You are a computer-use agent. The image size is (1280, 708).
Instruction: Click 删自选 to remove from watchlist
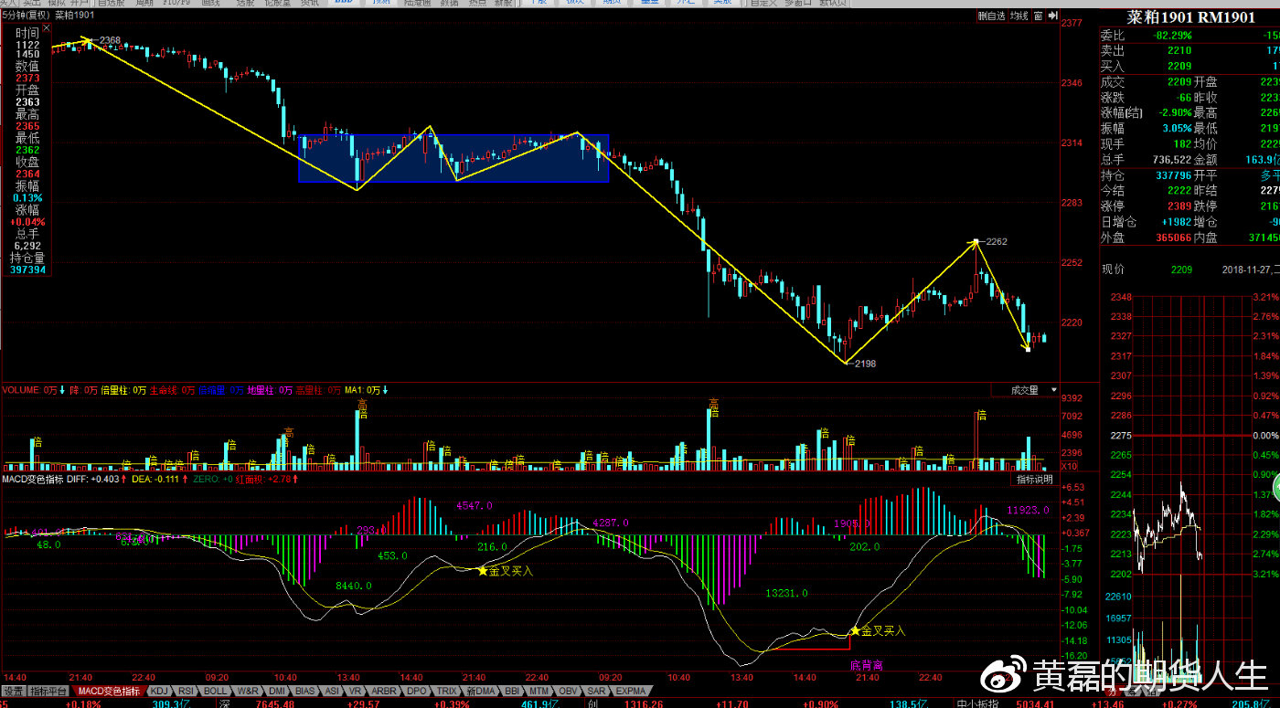point(991,16)
